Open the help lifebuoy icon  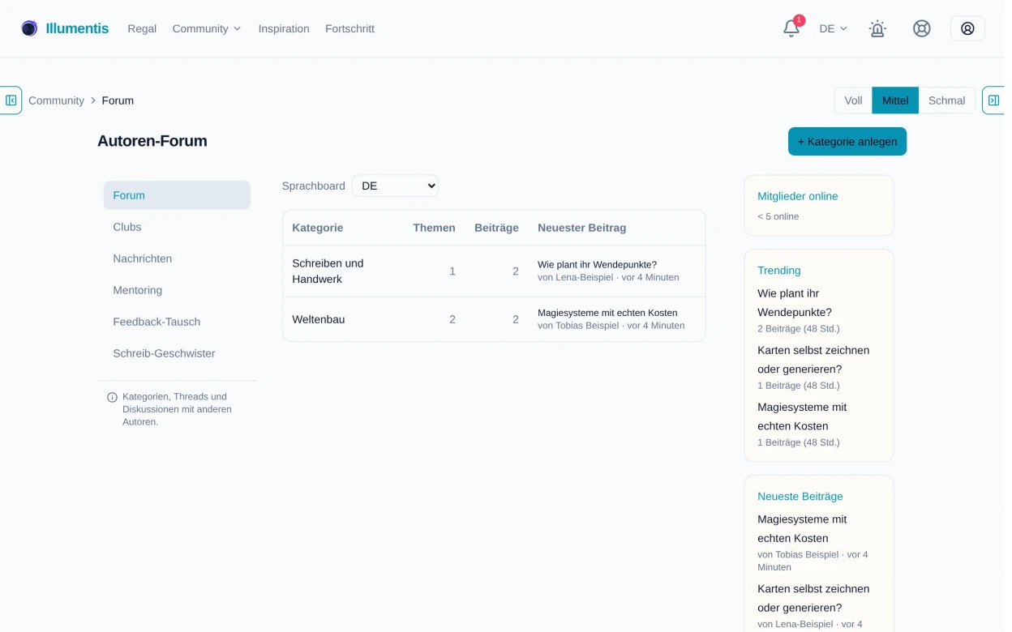[x=922, y=28]
